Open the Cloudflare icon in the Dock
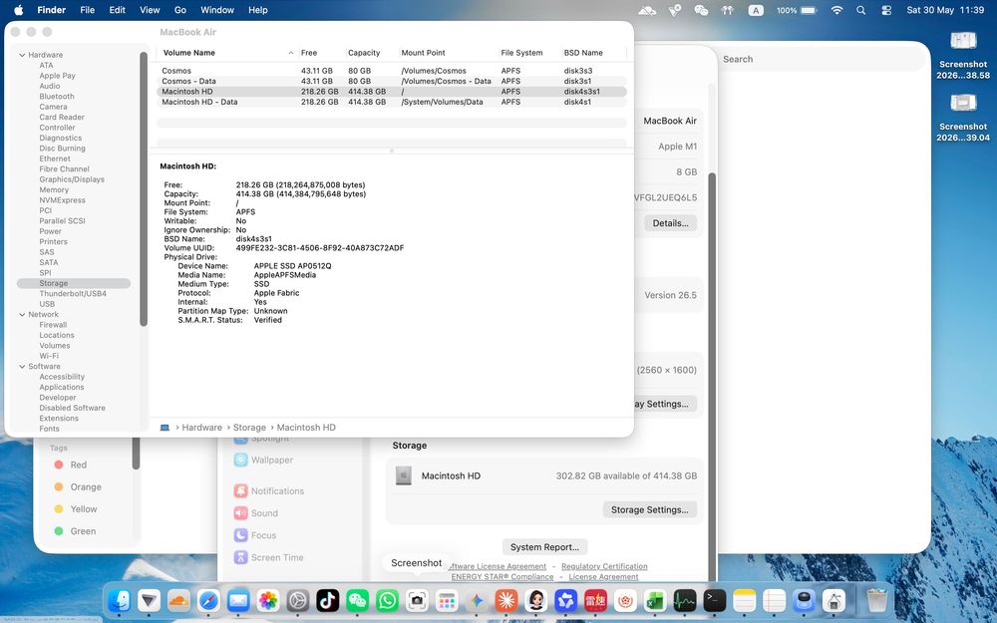Viewport: 997px width, 623px height. (178, 600)
